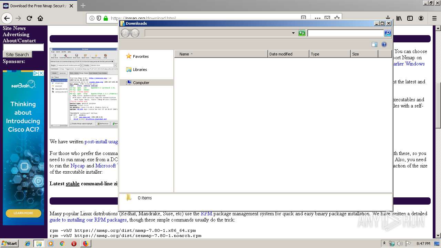Image resolution: width=441 pixels, height=248 pixels.
Task: Launch Internet Explorer from taskbar
Action: [28, 244]
